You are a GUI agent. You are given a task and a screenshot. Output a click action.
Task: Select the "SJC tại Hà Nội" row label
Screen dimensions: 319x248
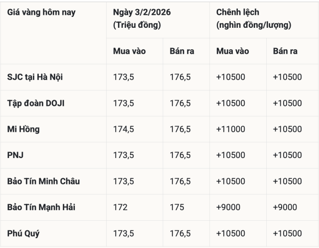(35, 77)
